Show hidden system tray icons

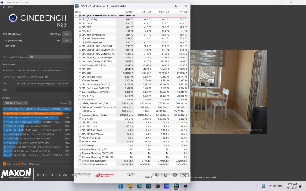pos(257,186)
